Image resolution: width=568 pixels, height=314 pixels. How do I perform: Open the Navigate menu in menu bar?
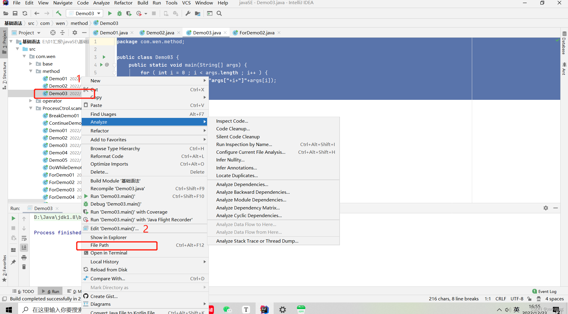(63, 3)
